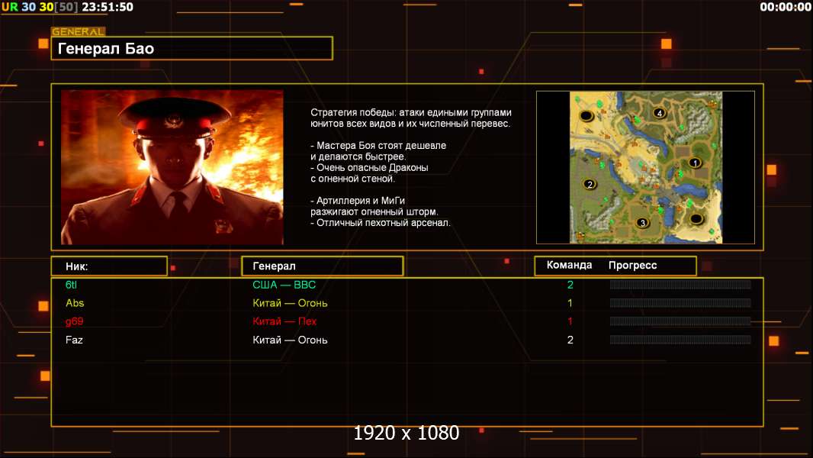Click the Прогресс column header

632,265
